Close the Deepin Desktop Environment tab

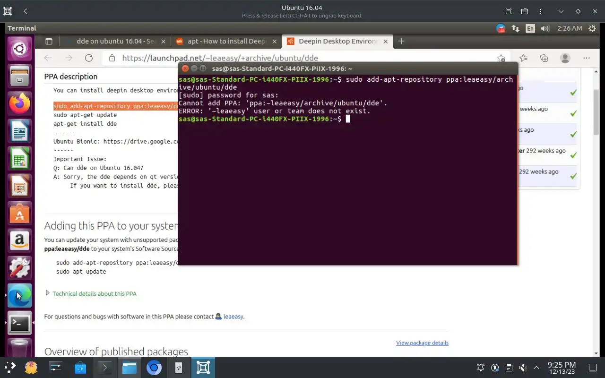pos(386,41)
